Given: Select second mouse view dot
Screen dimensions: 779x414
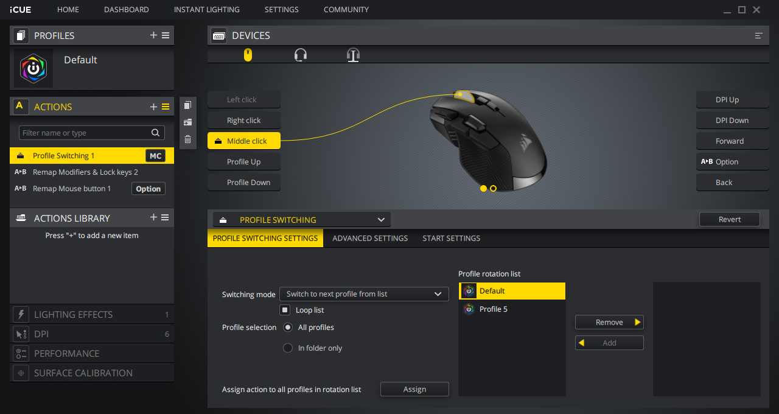Looking at the screenshot, I should click(x=493, y=189).
